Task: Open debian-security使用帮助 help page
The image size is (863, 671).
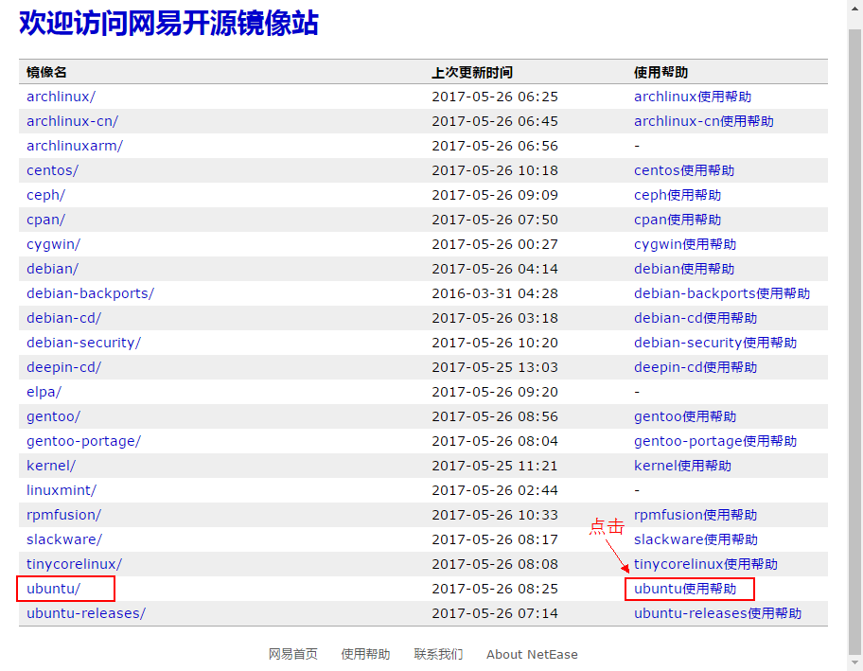Action: click(x=715, y=343)
